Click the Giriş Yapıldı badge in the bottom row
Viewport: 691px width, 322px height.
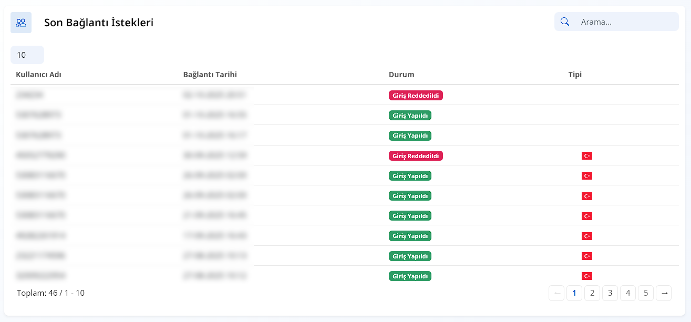[410, 276]
